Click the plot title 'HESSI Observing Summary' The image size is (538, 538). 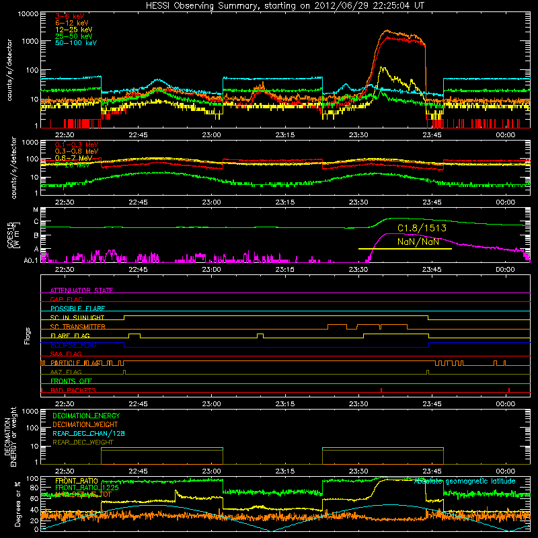202,6
